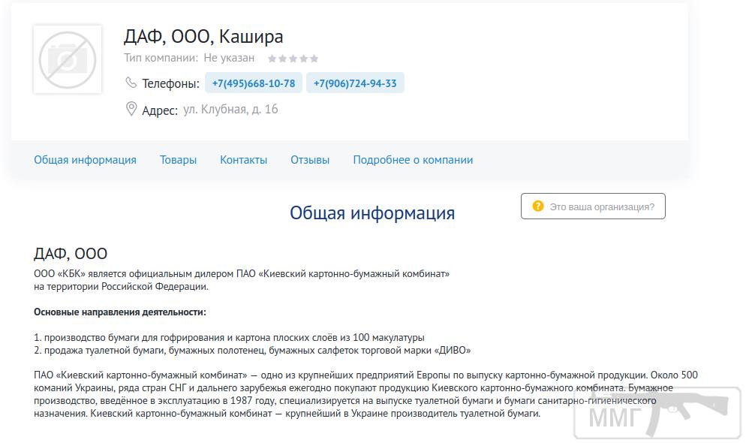
Task: Click 'Основные направления деятельности:' bold text
Action: click(120, 312)
